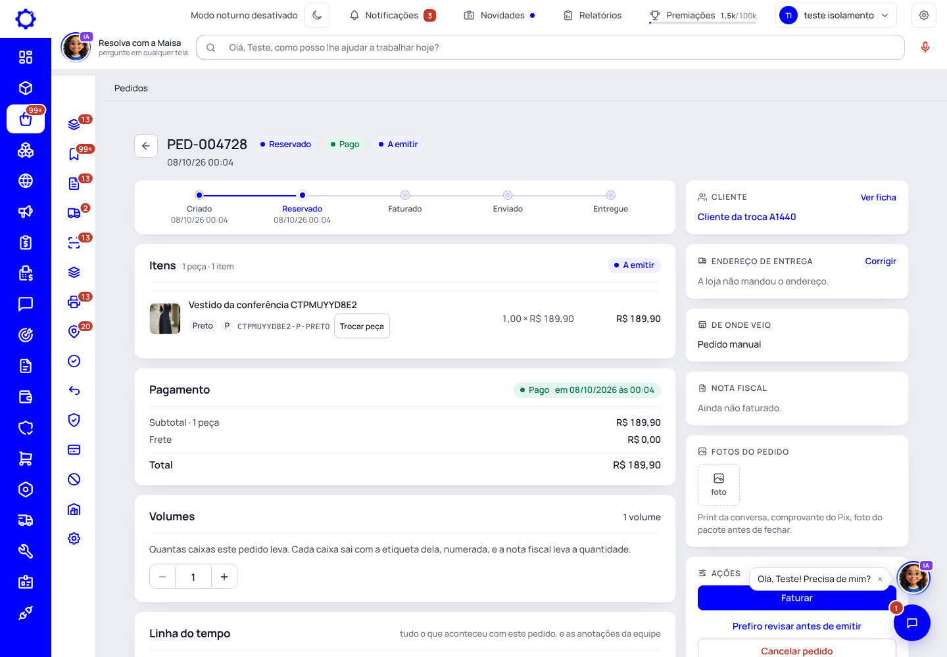The width and height of the screenshot is (947, 657).
Task: Select the return arrow icon in the secondary sidebar
Action: tap(74, 390)
